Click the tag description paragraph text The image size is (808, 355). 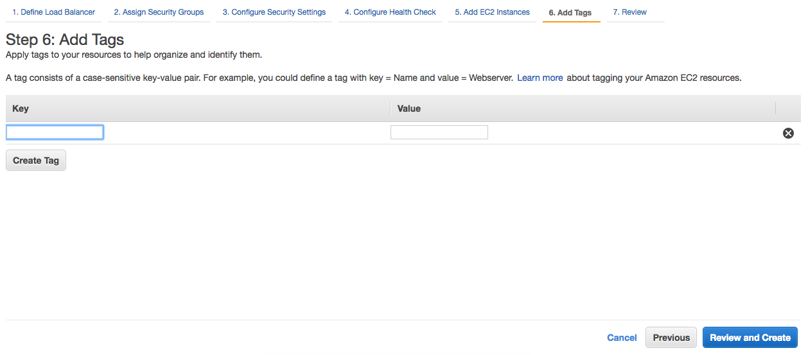tap(257, 78)
